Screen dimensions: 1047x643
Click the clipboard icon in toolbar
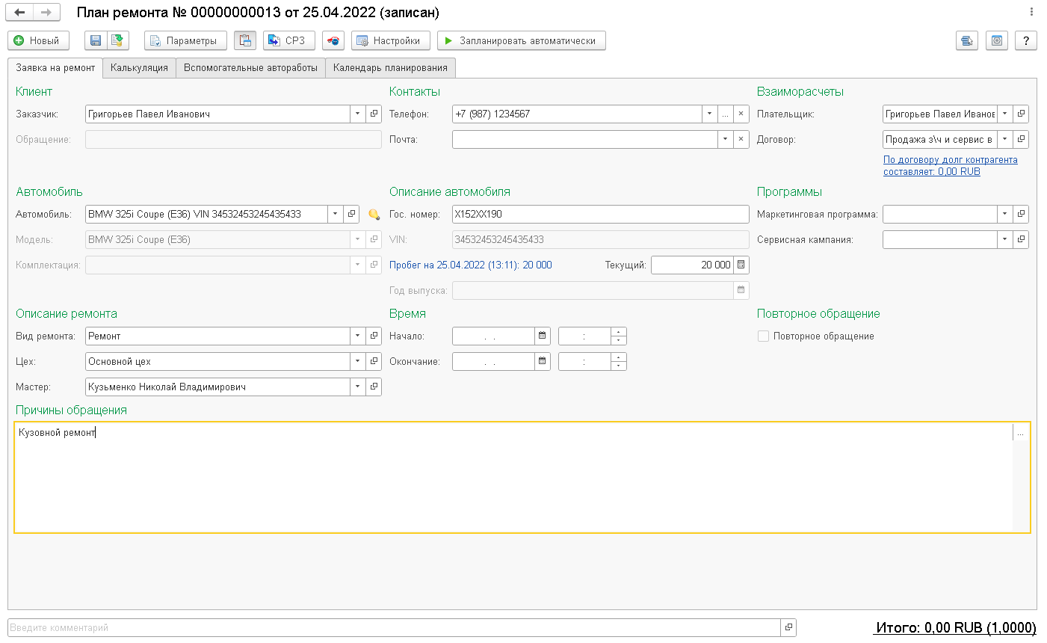pos(244,40)
